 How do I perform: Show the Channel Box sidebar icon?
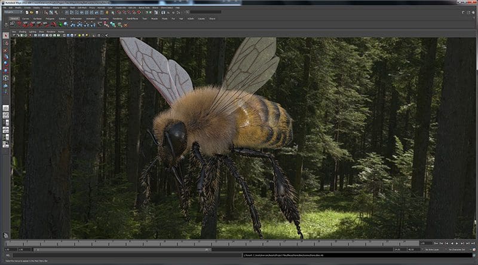(473, 13)
